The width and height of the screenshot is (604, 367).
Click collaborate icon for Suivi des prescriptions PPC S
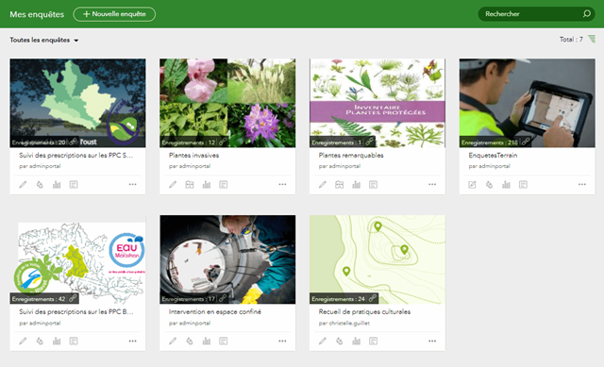click(x=40, y=185)
